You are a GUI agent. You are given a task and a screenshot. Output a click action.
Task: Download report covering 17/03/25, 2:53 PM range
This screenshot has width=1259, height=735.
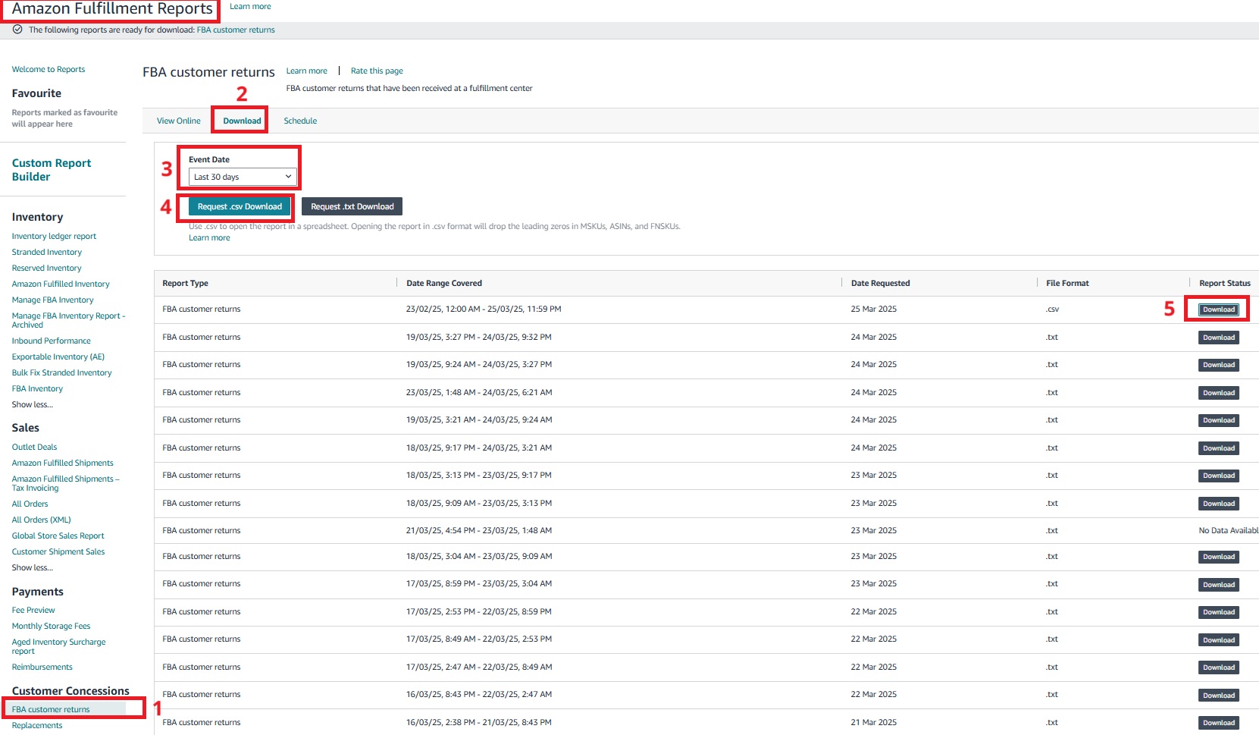1219,612
